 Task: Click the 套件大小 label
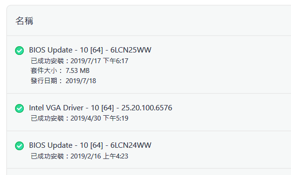click(x=44, y=70)
